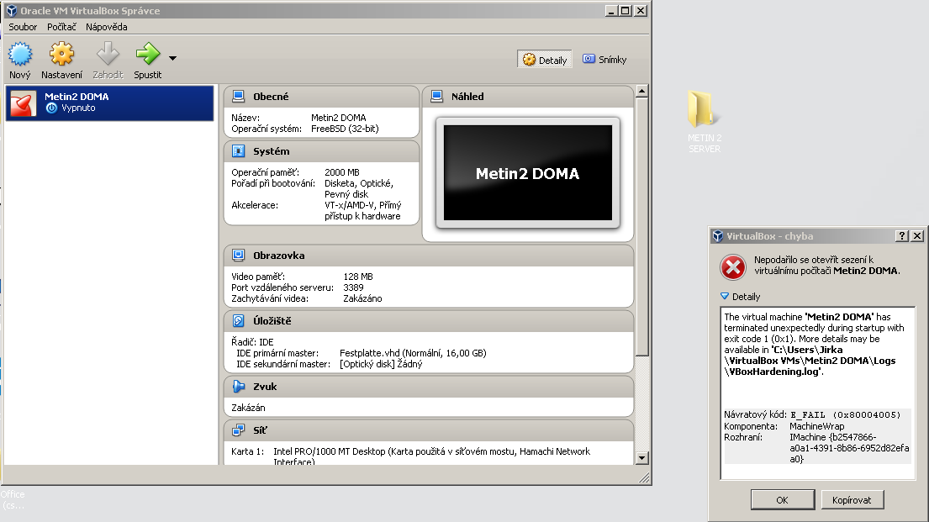Start the VM with Spustit green arrow
Screen dimensions: 929x522
pos(147,54)
